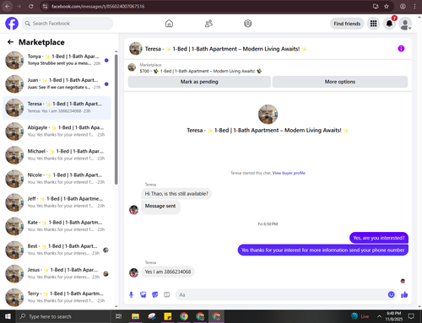The image size is (422, 323).
Task: Click Type here to search box
Action: pyautogui.click(x=63, y=316)
